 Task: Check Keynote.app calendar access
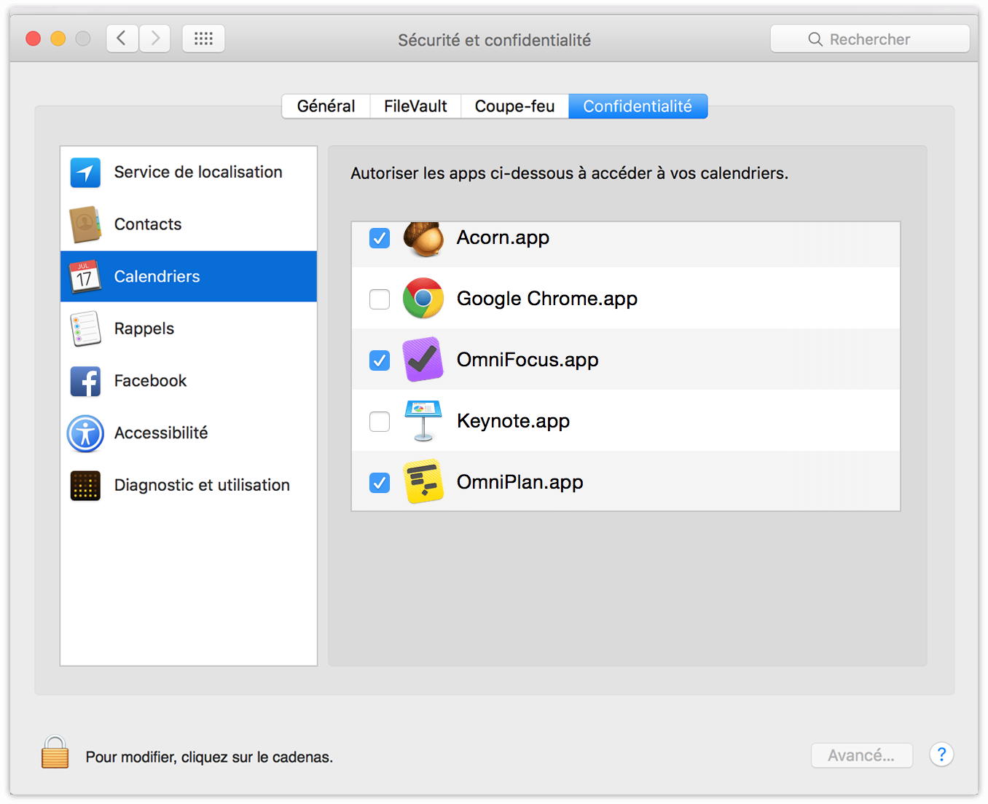(380, 422)
